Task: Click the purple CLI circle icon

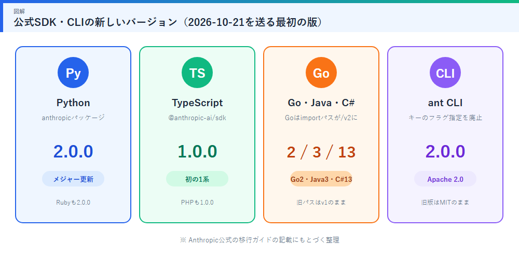Action: click(x=445, y=73)
